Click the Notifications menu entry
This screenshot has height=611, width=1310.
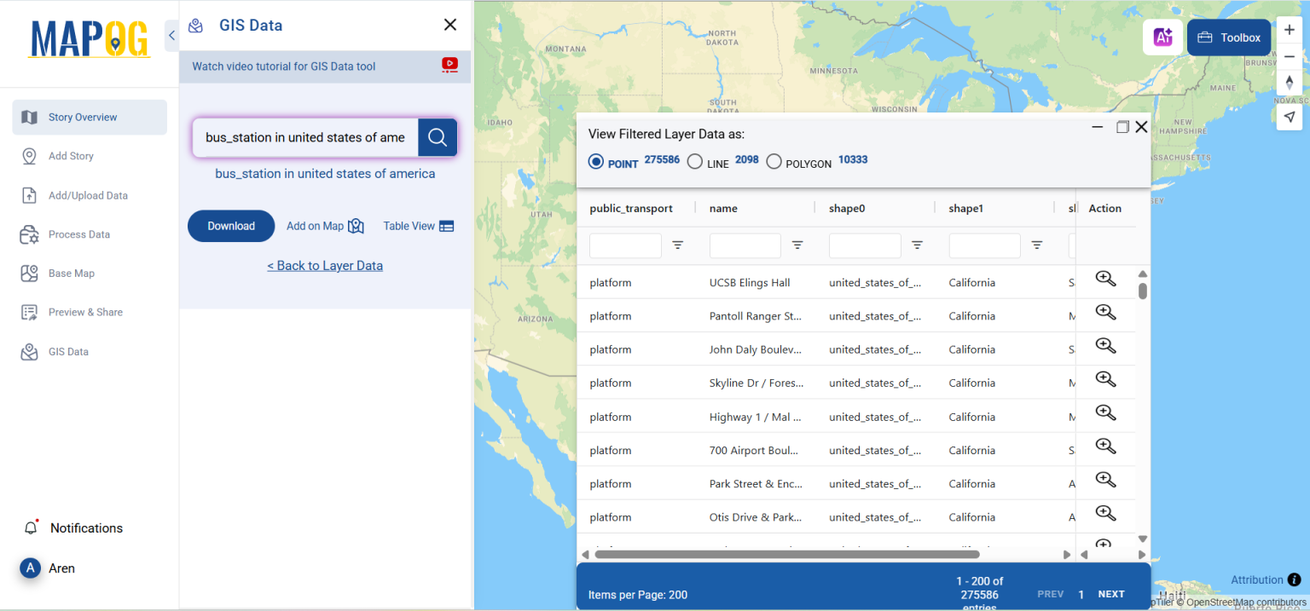(88, 527)
